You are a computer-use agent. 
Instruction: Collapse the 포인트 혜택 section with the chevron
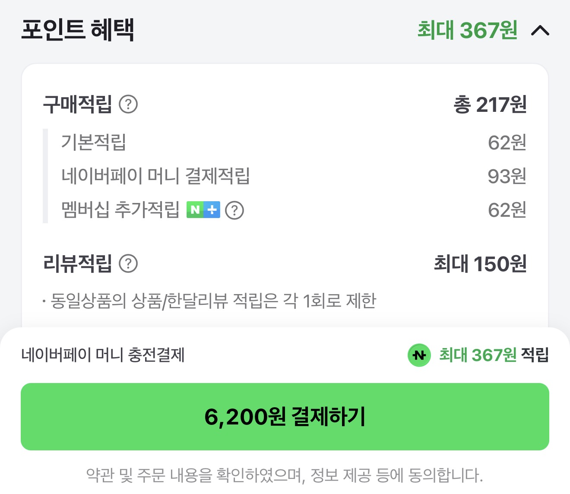coord(540,31)
